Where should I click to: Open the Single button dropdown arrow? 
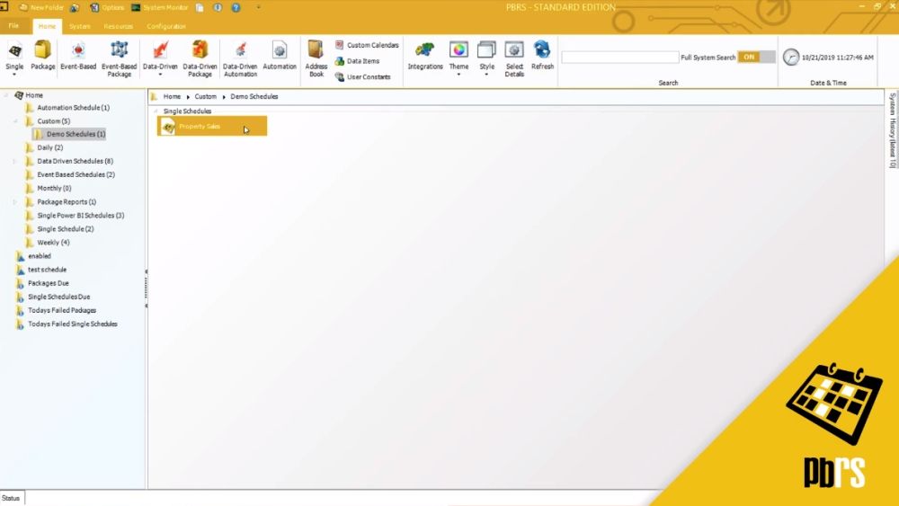coord(14,75)
